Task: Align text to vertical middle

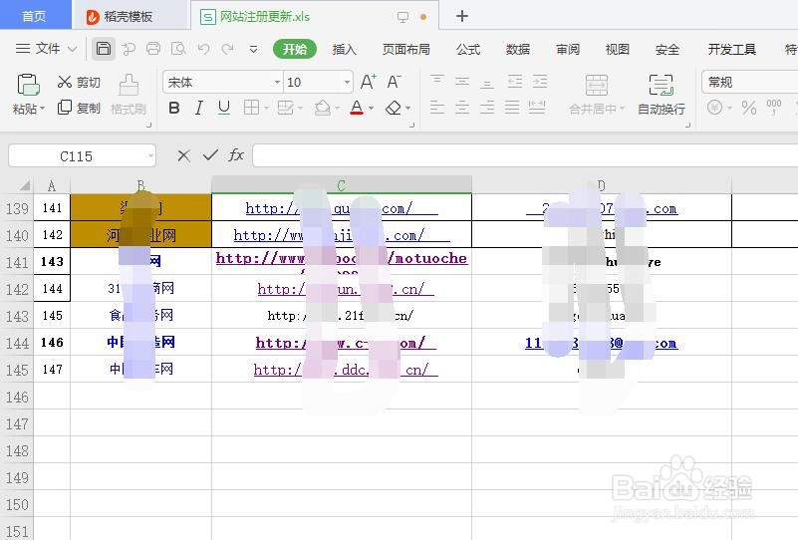Action: point(462,81)
